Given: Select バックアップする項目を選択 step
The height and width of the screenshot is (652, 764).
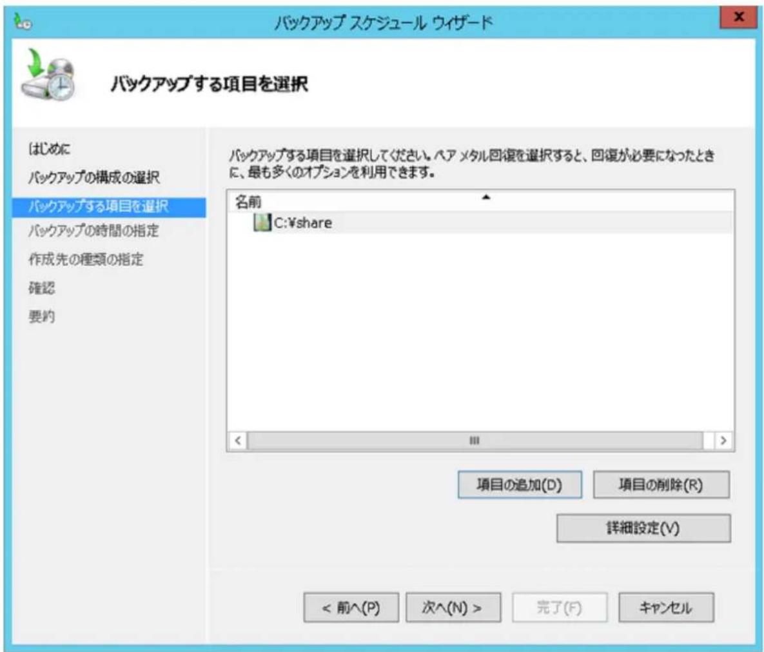Looking at the screenshot, I should [x=109, y=206].
